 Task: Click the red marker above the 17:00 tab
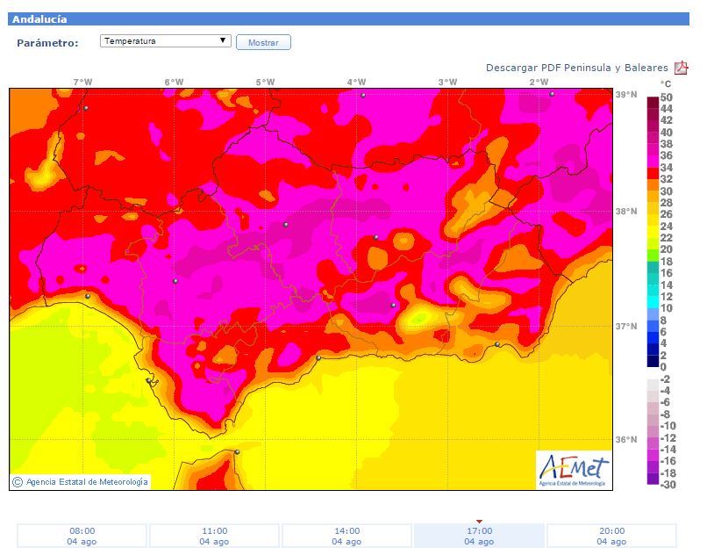point(479,521)
